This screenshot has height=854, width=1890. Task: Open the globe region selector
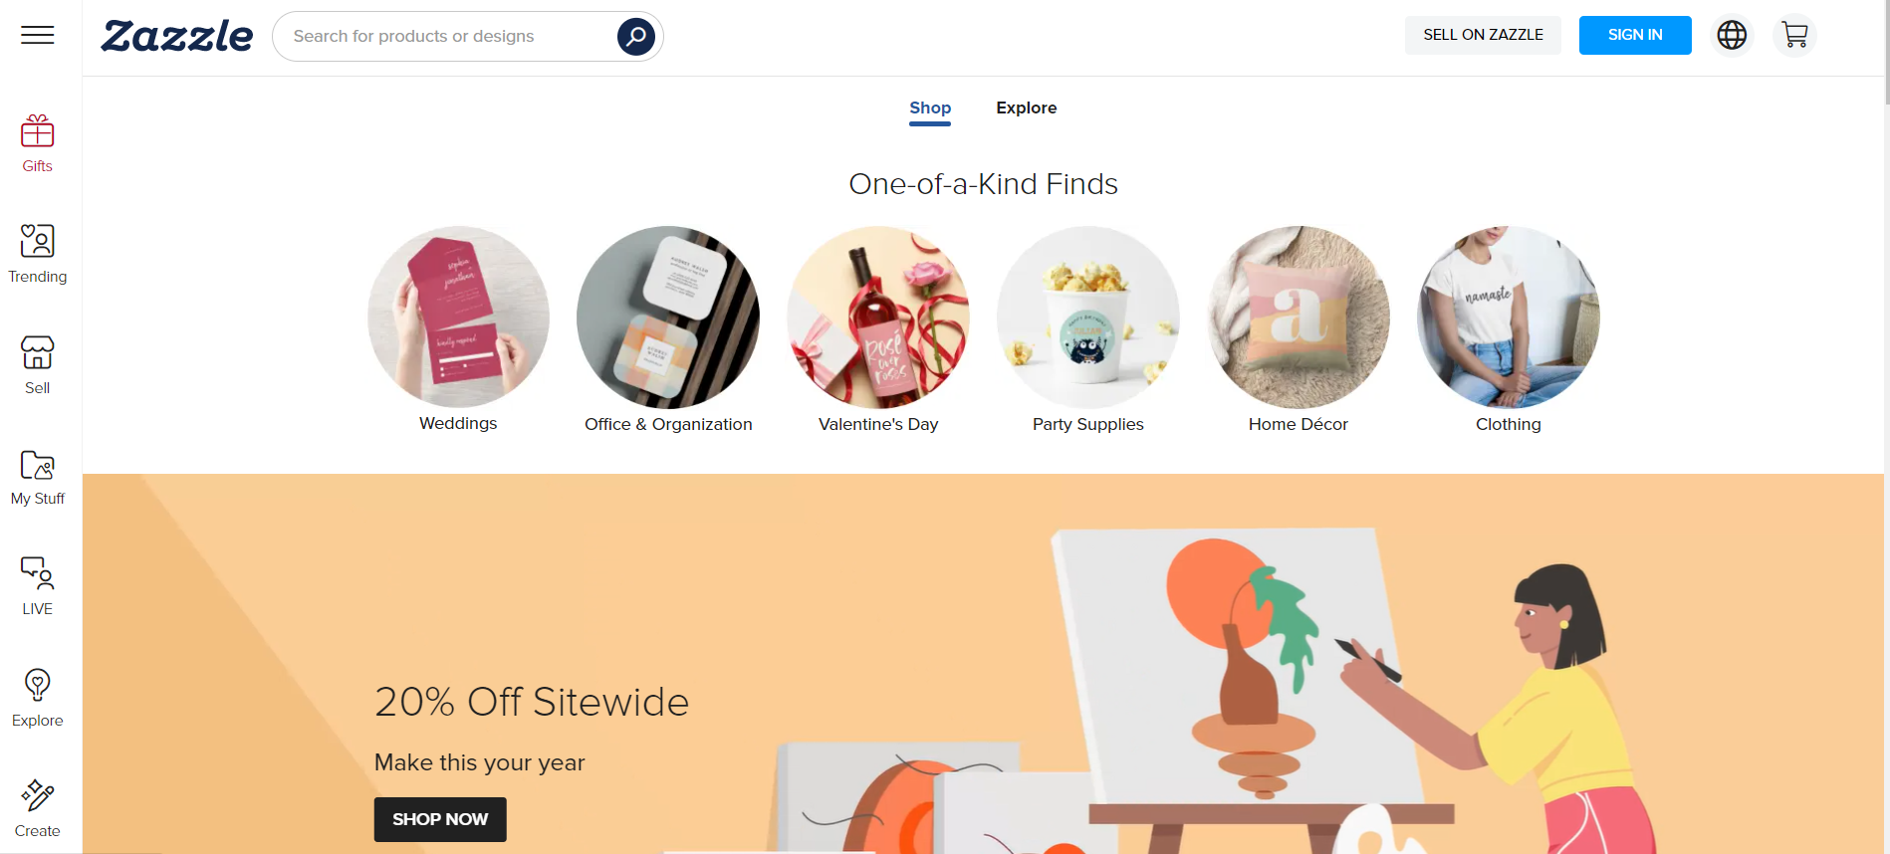click(1732, 35)
